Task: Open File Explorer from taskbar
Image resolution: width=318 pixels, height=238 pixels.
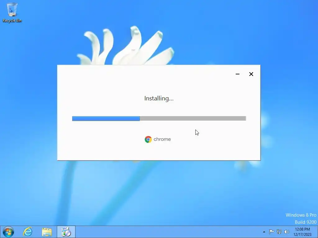Action: [47, 232]
